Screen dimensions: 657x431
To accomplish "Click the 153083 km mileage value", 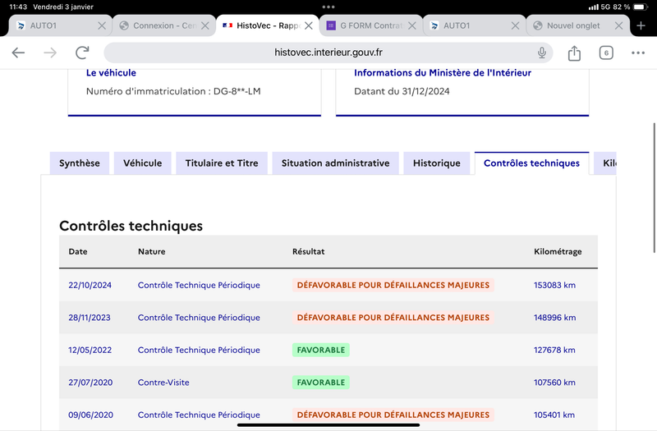I will click(x=554, y=285).
